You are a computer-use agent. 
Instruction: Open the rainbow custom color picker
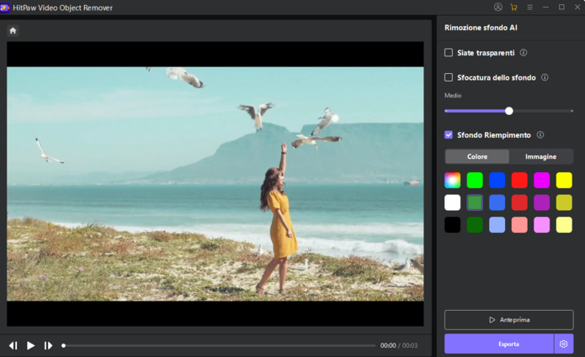pos(453,180)
